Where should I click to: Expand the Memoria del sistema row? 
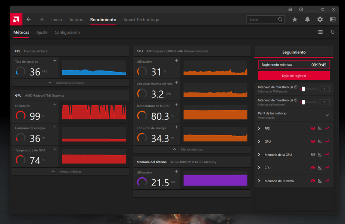259,181
